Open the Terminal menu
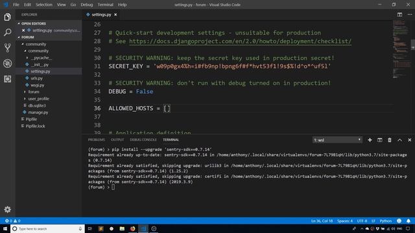The height and width of the screenshot is (233, 415). 105,5
